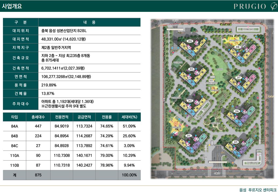The image size is (278, 192).
Task: Click the 용적률 row label
Action: tap(20, 85)
